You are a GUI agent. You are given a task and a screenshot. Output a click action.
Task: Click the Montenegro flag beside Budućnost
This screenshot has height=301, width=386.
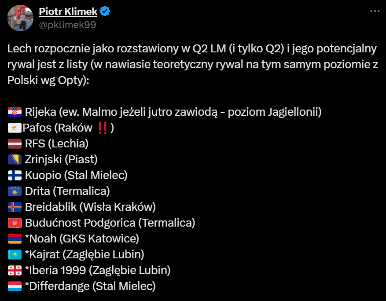15,223
